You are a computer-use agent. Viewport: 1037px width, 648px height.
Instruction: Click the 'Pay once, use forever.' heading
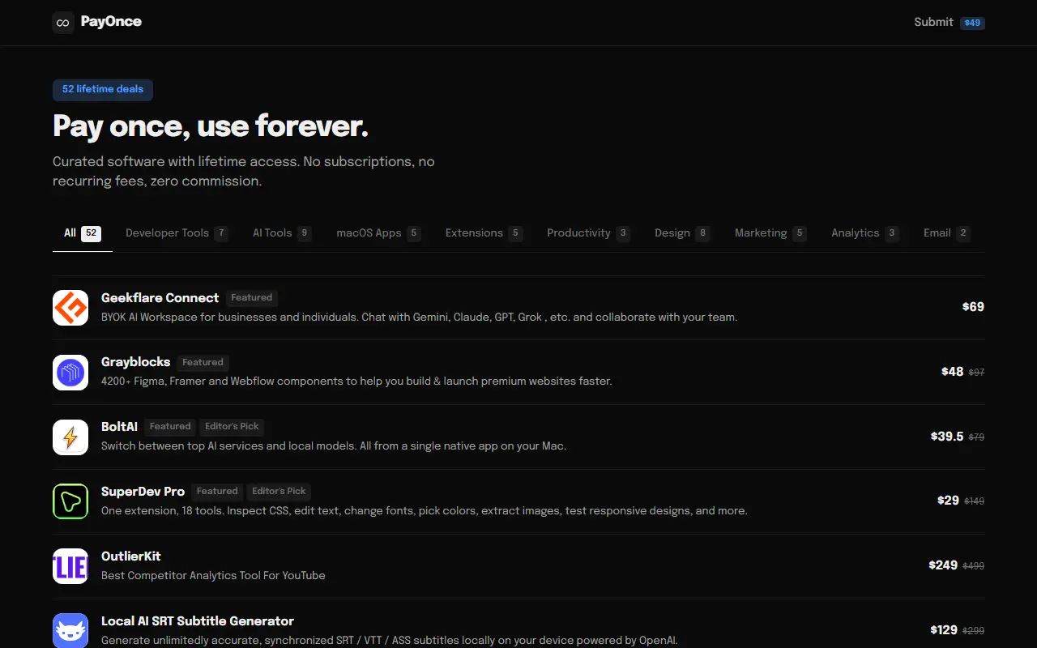(211, 126)
